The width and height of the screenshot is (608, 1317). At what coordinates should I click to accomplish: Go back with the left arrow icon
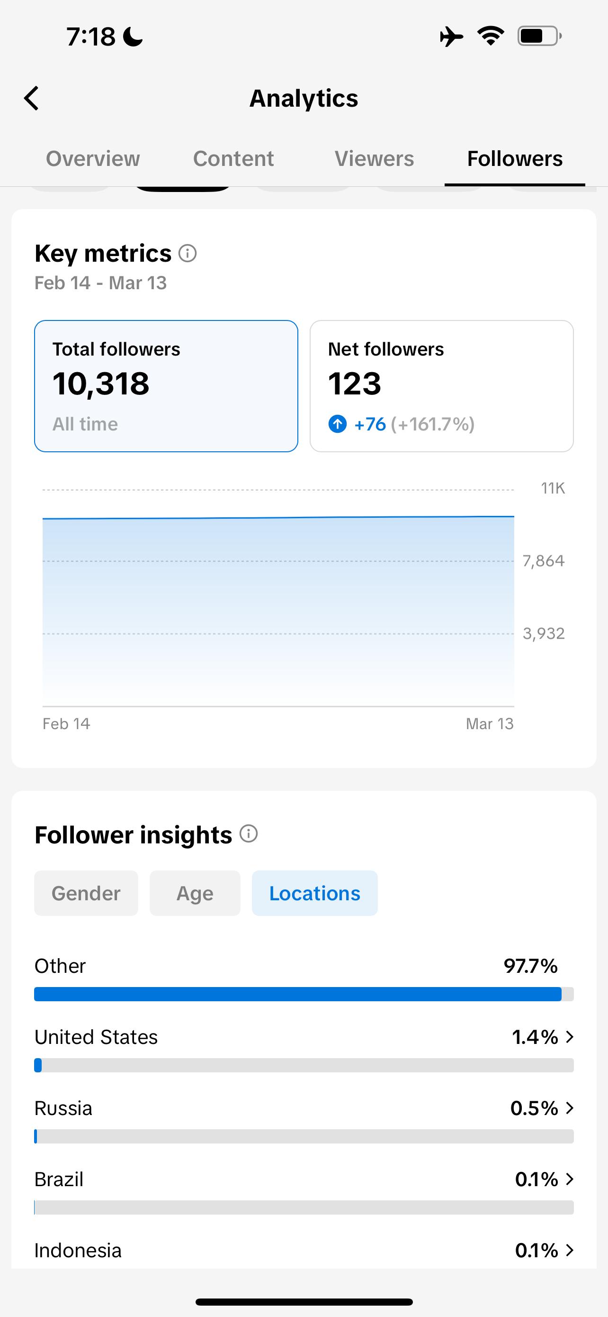click(x=31, y=98)
